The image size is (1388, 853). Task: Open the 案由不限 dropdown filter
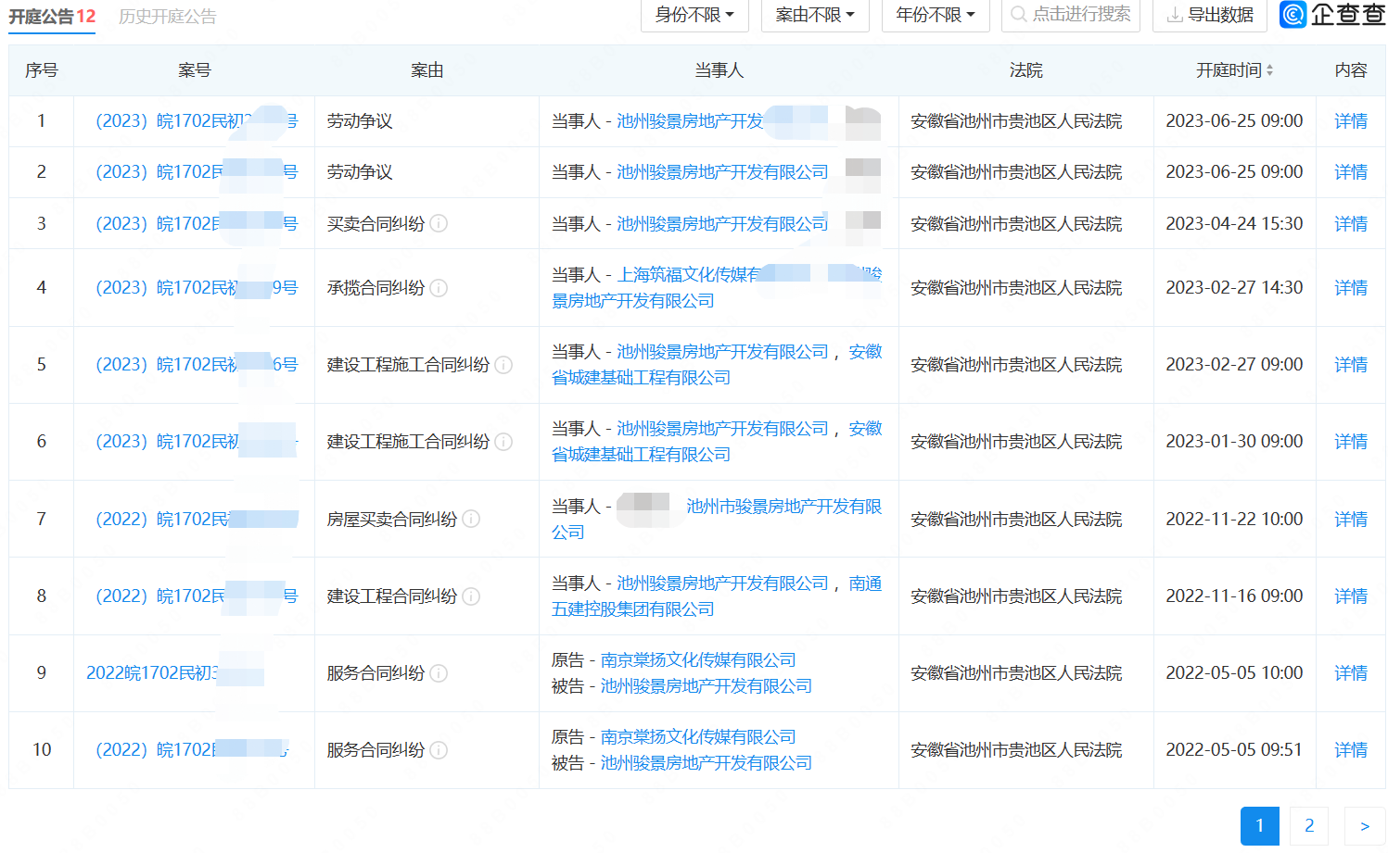(x=815, y=15)
